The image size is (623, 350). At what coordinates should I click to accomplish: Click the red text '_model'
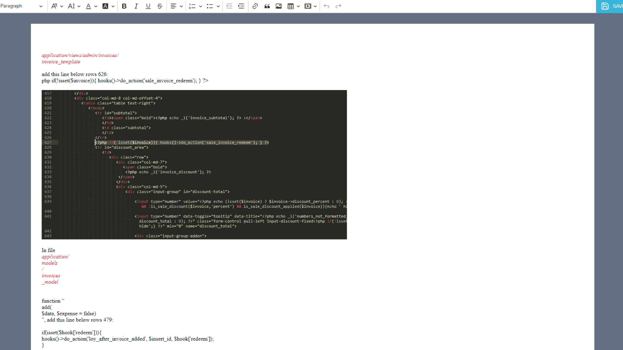coord(50,282)
